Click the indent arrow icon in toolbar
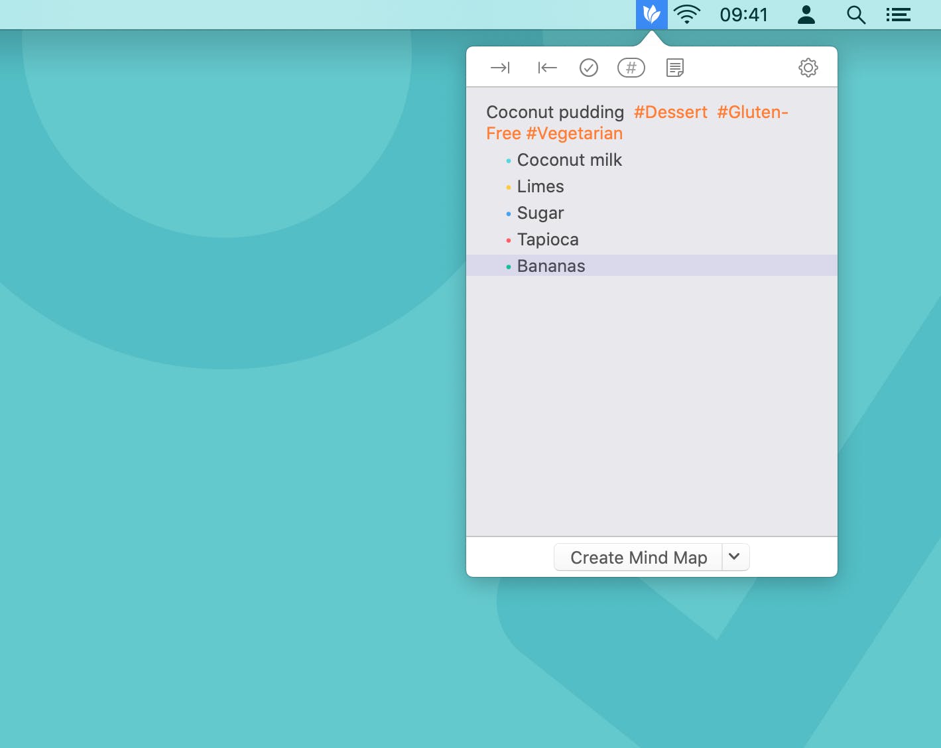The height and width of the screenshot is (748, 941). (500, 68)
